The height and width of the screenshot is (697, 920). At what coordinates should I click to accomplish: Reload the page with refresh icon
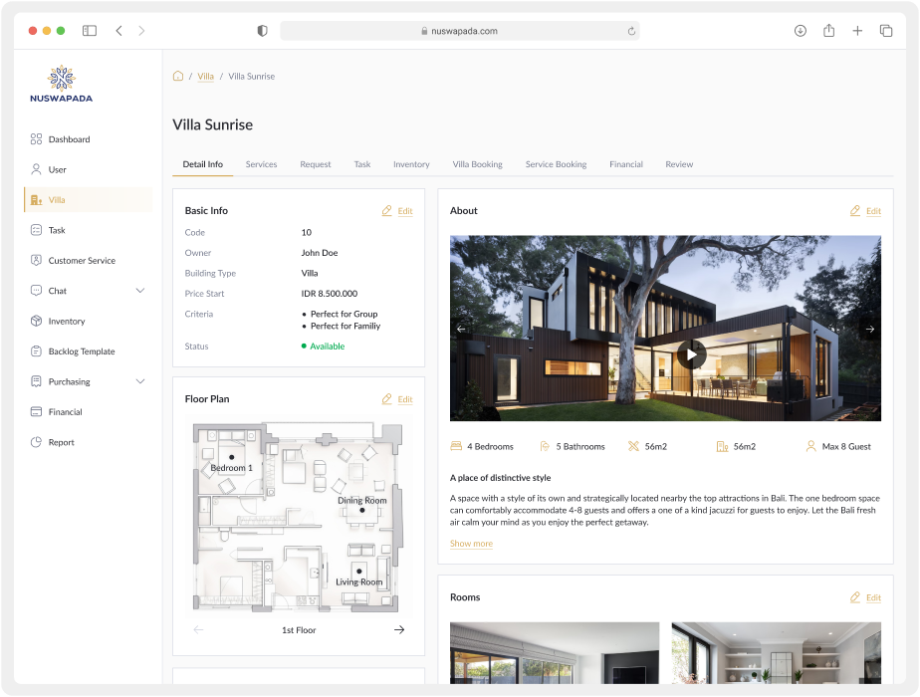(631, 31)
